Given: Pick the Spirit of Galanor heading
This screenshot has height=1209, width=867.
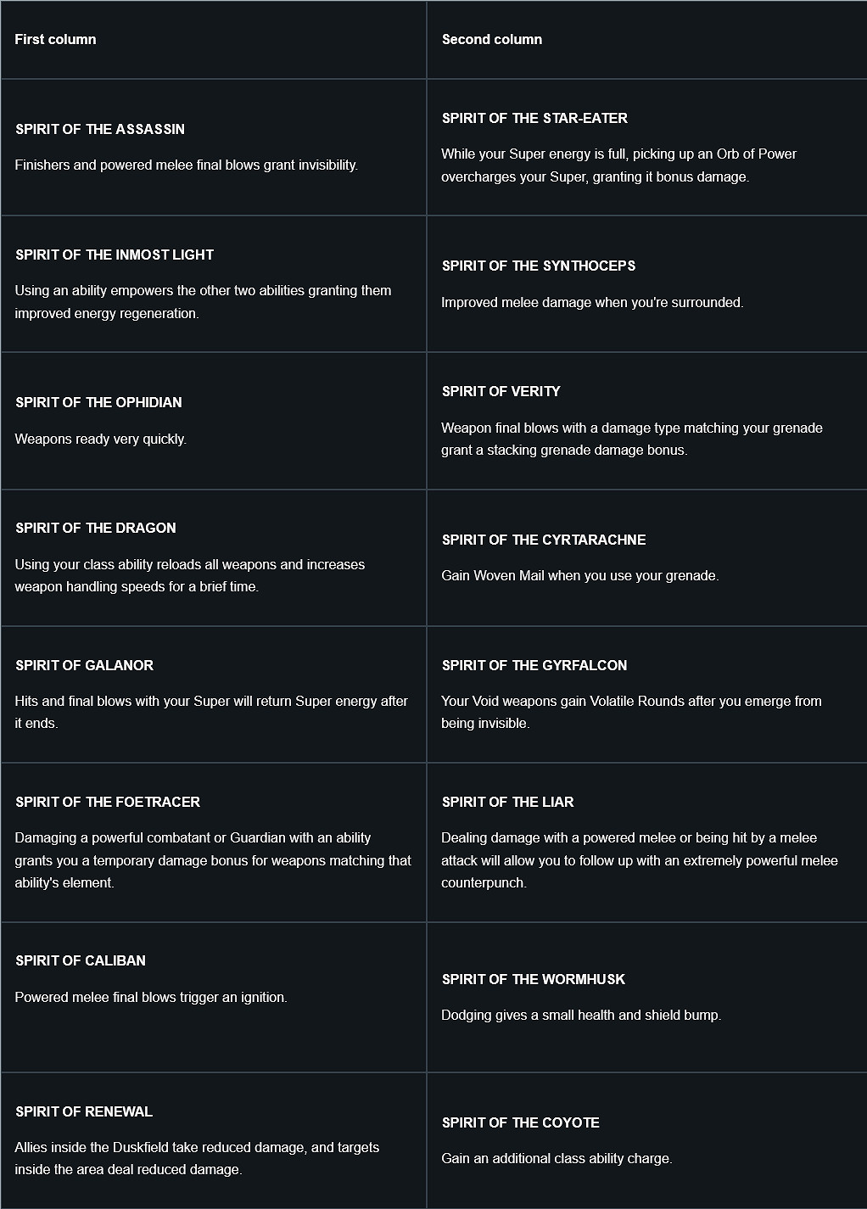Looking at the screenshot, I should point(85,665).
